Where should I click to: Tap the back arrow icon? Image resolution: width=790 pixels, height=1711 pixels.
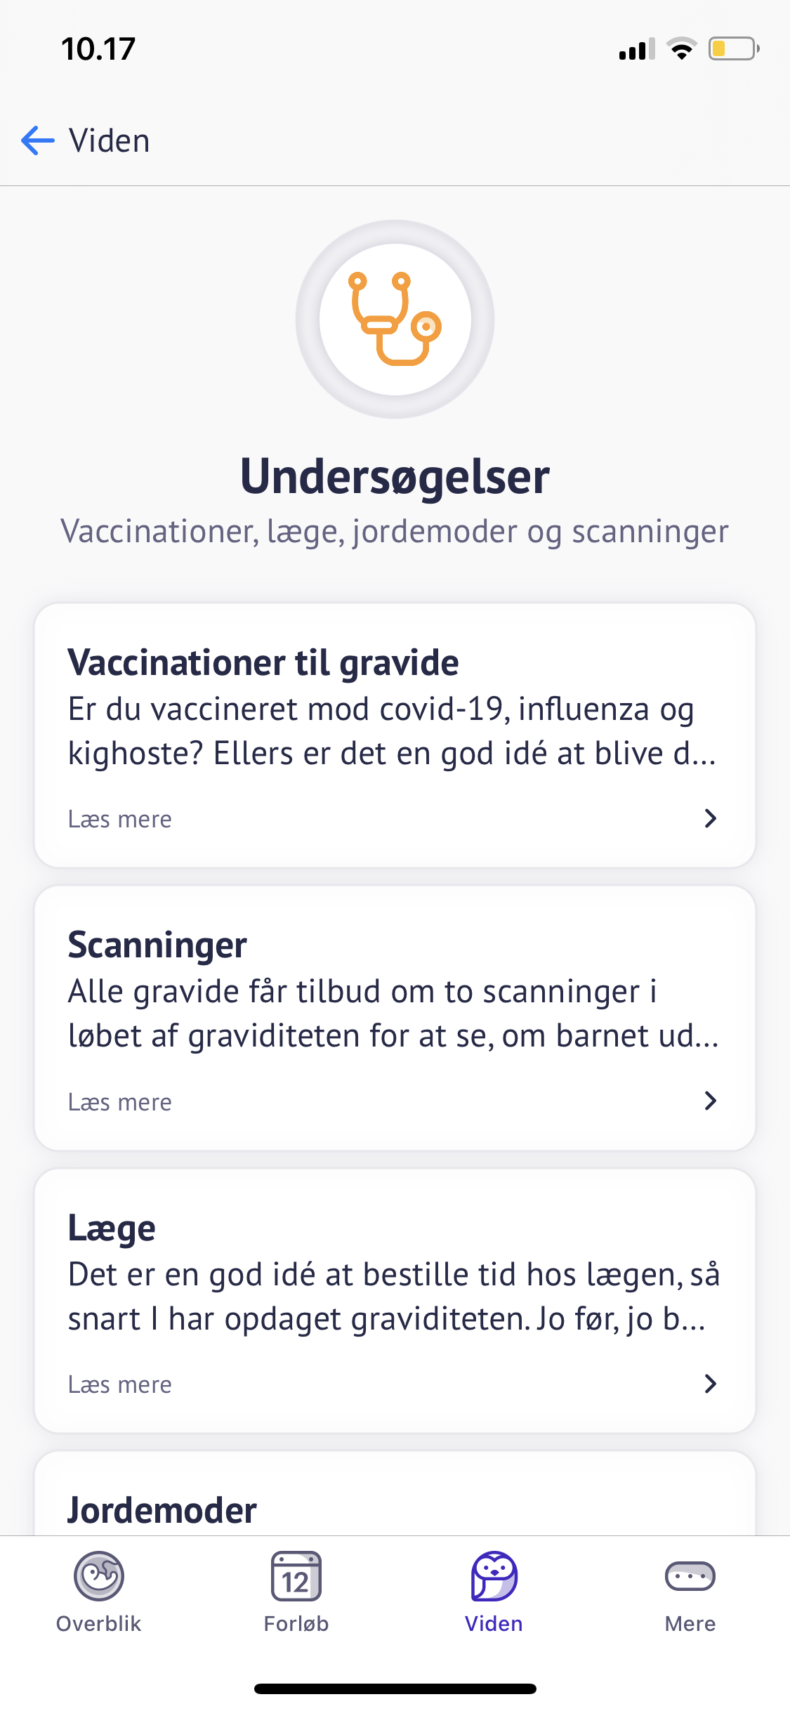tap(38, 140)
